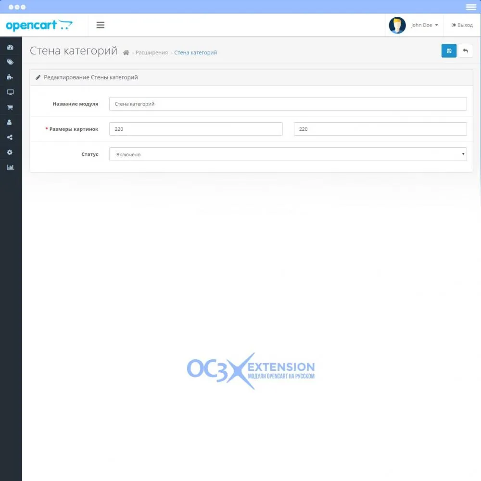This screenshot has height=481, width=481.
Task: Open the Extensions puzzle sidebar icon
Action: pos(10,77)
